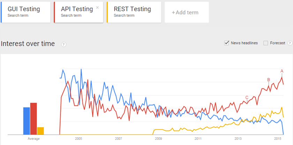Click help icon next to Forecast
293x145 pixels.
(x=290, y=43)
